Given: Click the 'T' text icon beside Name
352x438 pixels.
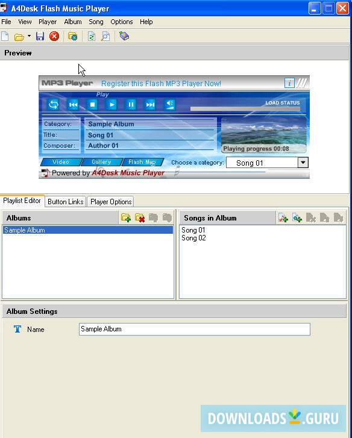Looking at the screenshot, I should 17,329.
